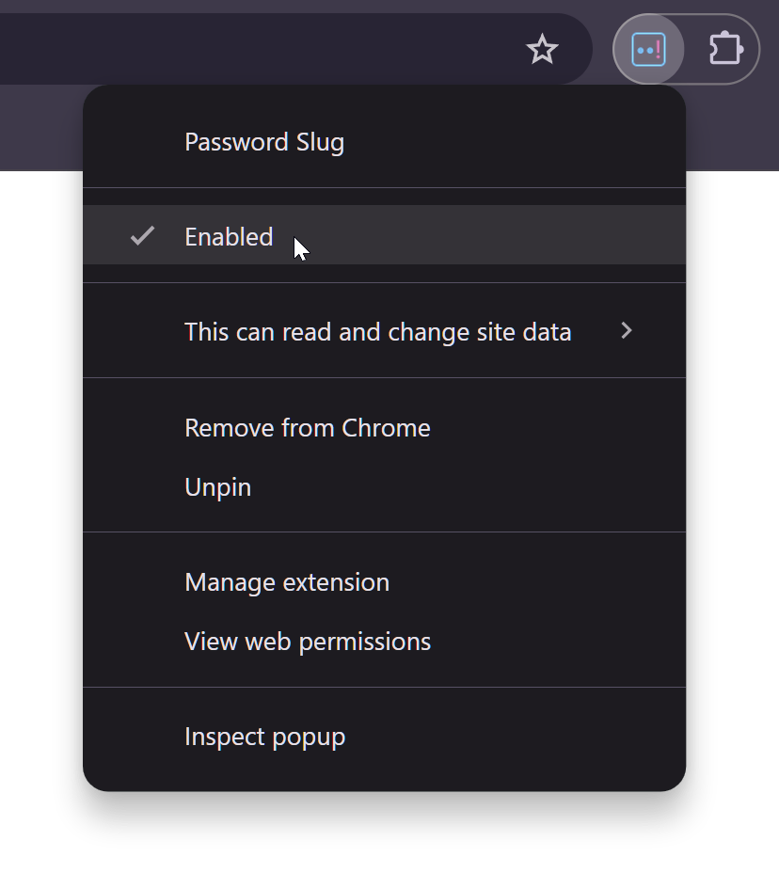Open the Extensions puzzle piece icon
The width and height of the screenshot is (779, 873).
click(725, 49)
